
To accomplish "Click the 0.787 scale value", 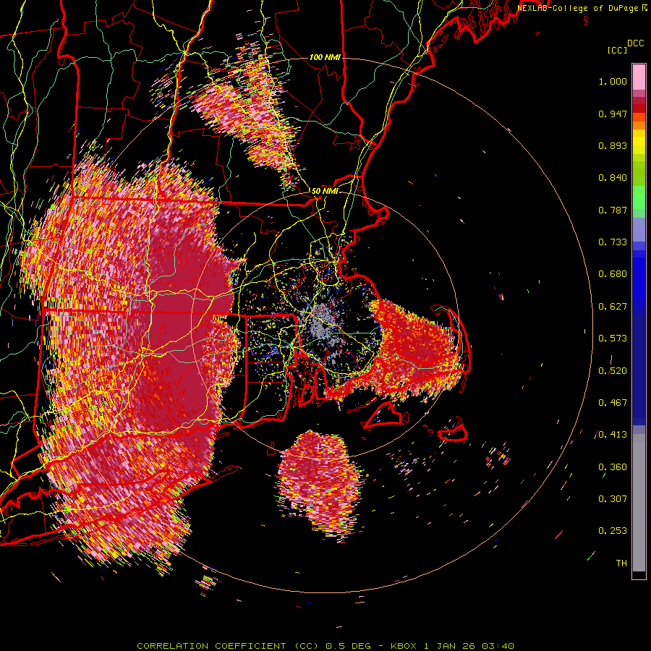I will [x=613, y=210].
